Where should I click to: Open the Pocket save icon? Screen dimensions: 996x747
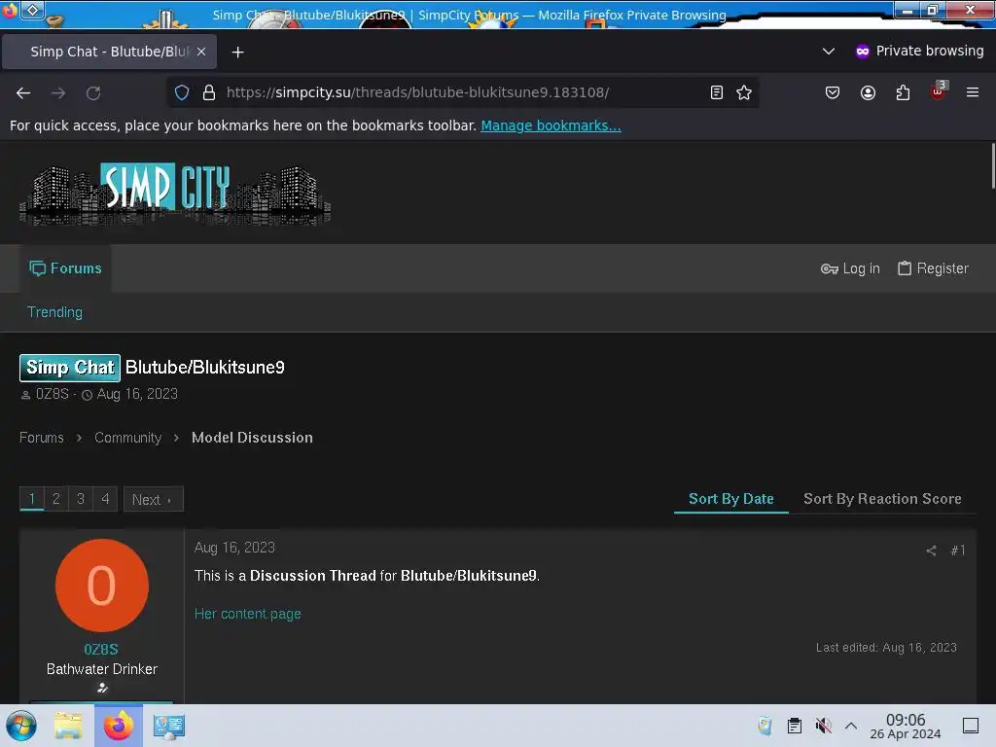(x=833, y=92)
